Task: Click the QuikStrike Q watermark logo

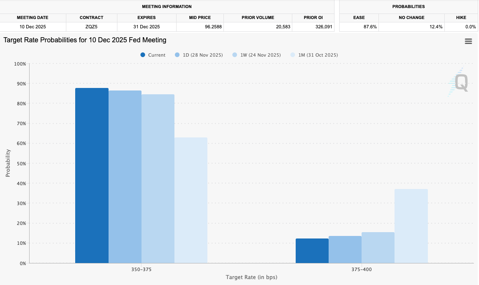Action: pyautogui.click(x=458, y=82)
